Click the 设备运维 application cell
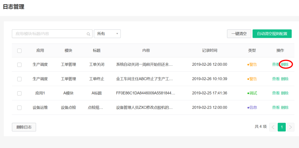This screenshot has width=299, height=148. coord(40,108)
